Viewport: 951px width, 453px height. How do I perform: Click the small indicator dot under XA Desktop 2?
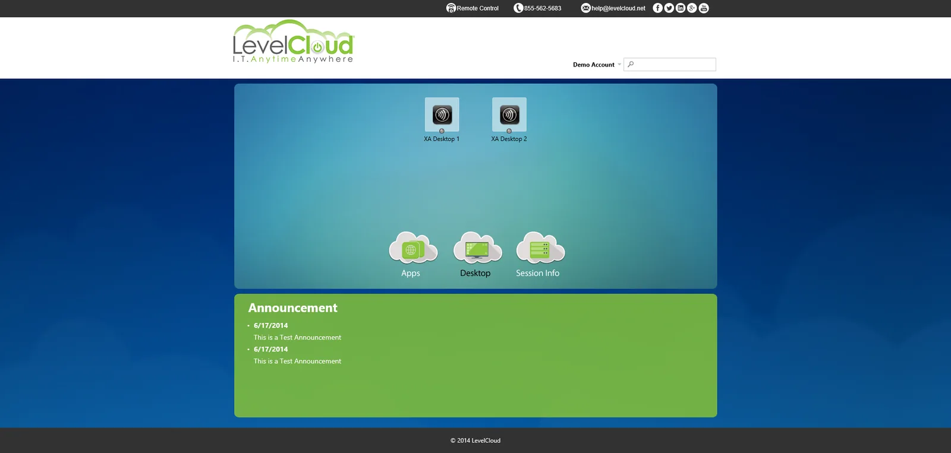coord(509,131)
